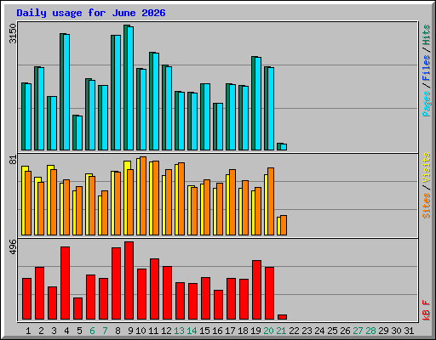Select the orange "Sites" legend label
The image size is (436, 340).
point(427,206)
